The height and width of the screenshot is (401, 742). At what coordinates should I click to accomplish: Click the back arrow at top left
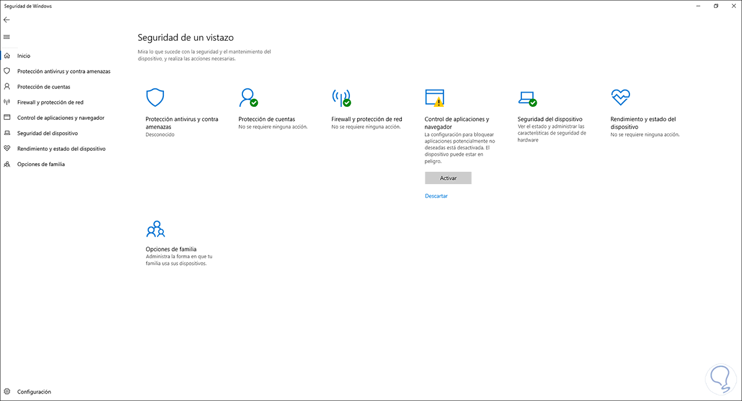coord(7,20)
